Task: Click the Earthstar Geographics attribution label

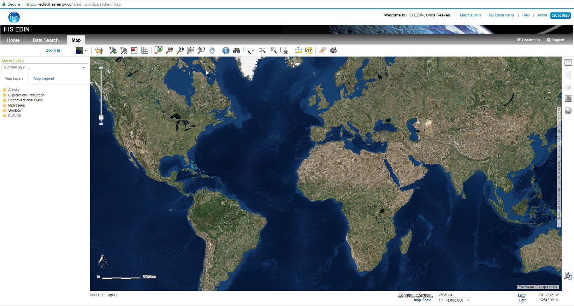Action: pyautogui.click(x=538, y=287)
